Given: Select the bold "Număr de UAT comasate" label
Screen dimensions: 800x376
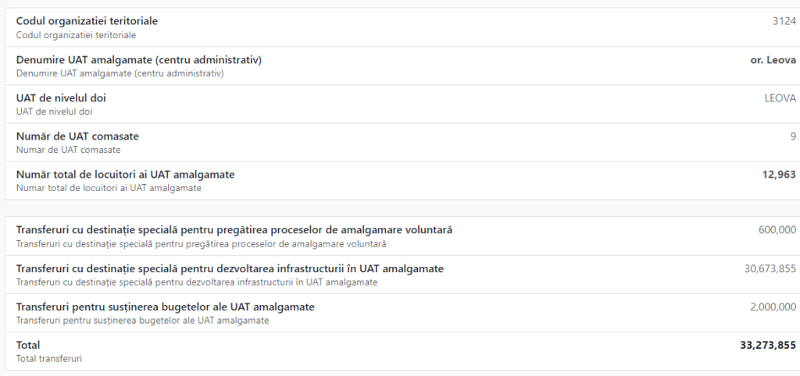Looking at the screenshot, I should [x=77, y=137].
